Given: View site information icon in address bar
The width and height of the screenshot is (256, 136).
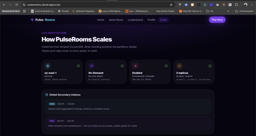Looking at the screenshot, I should pos(24,5).
